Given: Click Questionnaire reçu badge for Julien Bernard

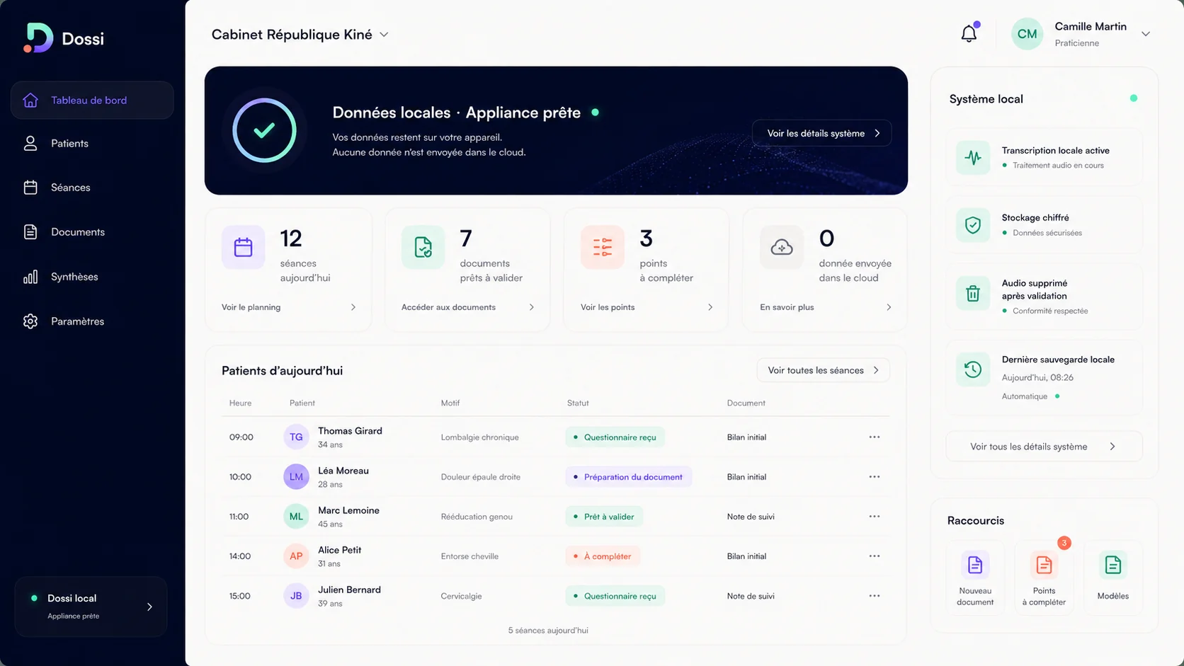Looking at the screenshot, I should point(615,596).
